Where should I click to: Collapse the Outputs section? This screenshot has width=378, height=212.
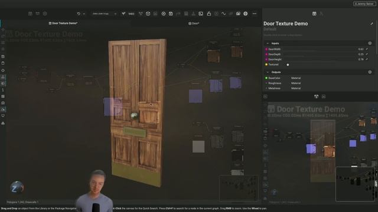point(268,72)
